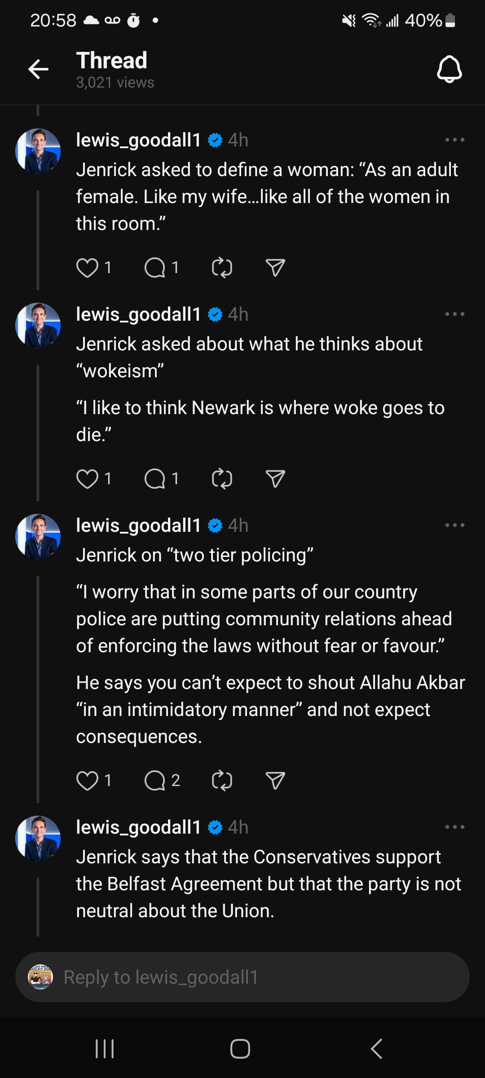Like the two tier policing post
The height and width of the screenshot is (1078, 485).
coord(88,780)
